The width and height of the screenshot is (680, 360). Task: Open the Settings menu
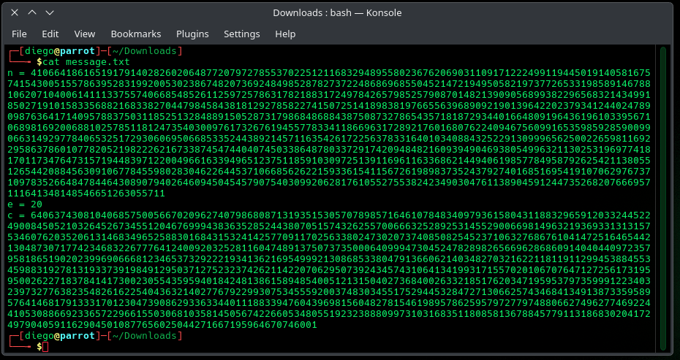[242, 34]
